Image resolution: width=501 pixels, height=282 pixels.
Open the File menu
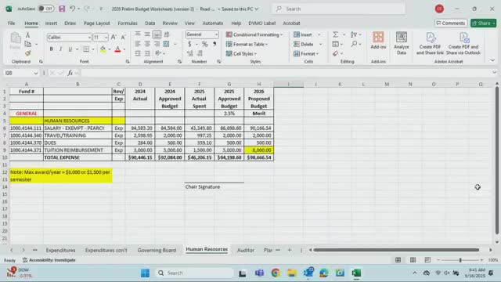pos(11,23)
